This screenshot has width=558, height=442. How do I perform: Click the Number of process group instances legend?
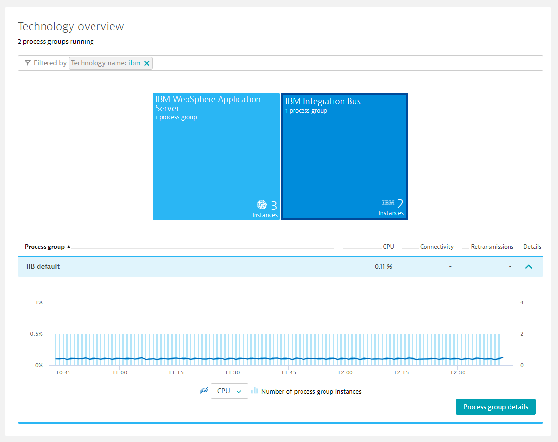[x=311, y=392]
